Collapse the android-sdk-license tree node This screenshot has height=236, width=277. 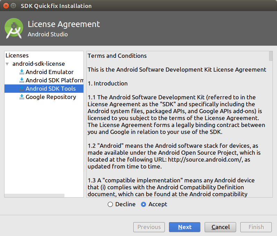click(x=7, y=64)
